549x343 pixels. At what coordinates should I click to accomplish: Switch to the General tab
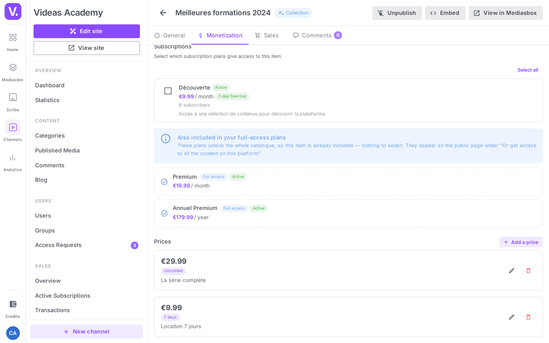[170, 35]
